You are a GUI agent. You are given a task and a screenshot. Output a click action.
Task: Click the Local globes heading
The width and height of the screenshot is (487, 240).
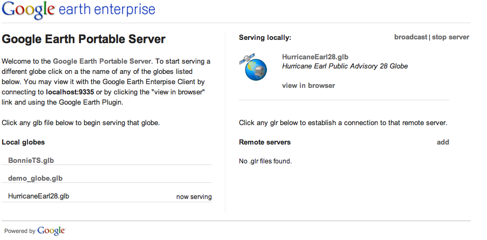pos(23,142)
